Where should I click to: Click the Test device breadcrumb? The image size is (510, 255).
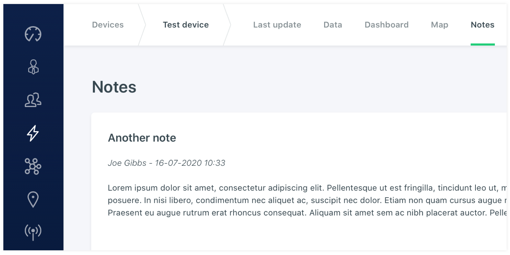coord(186,25)
